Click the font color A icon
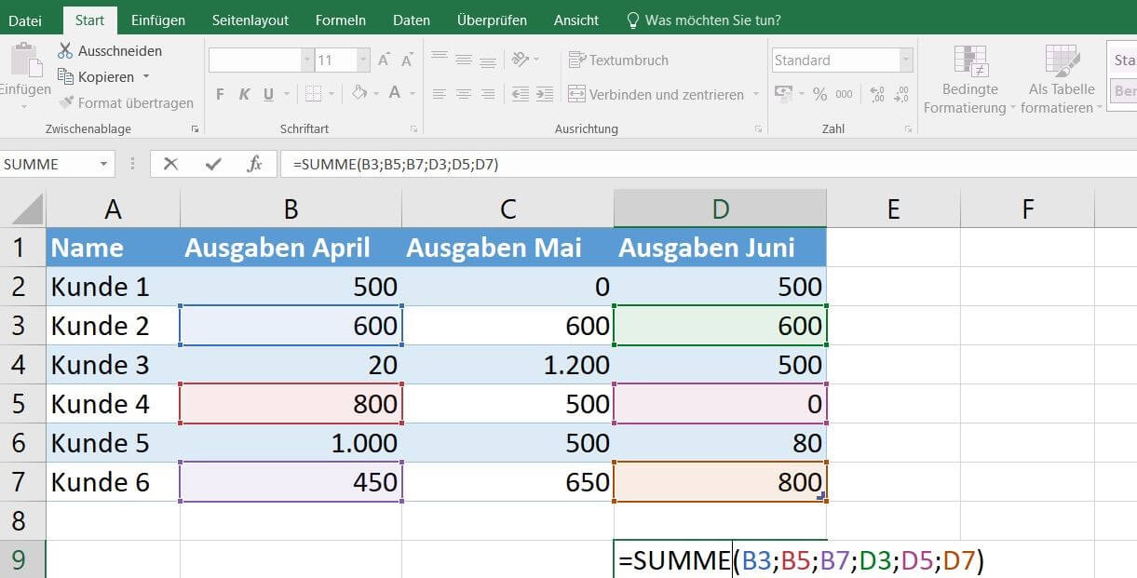The width and height of the screenshot is (1137, 578). click(x=395, y=93)
